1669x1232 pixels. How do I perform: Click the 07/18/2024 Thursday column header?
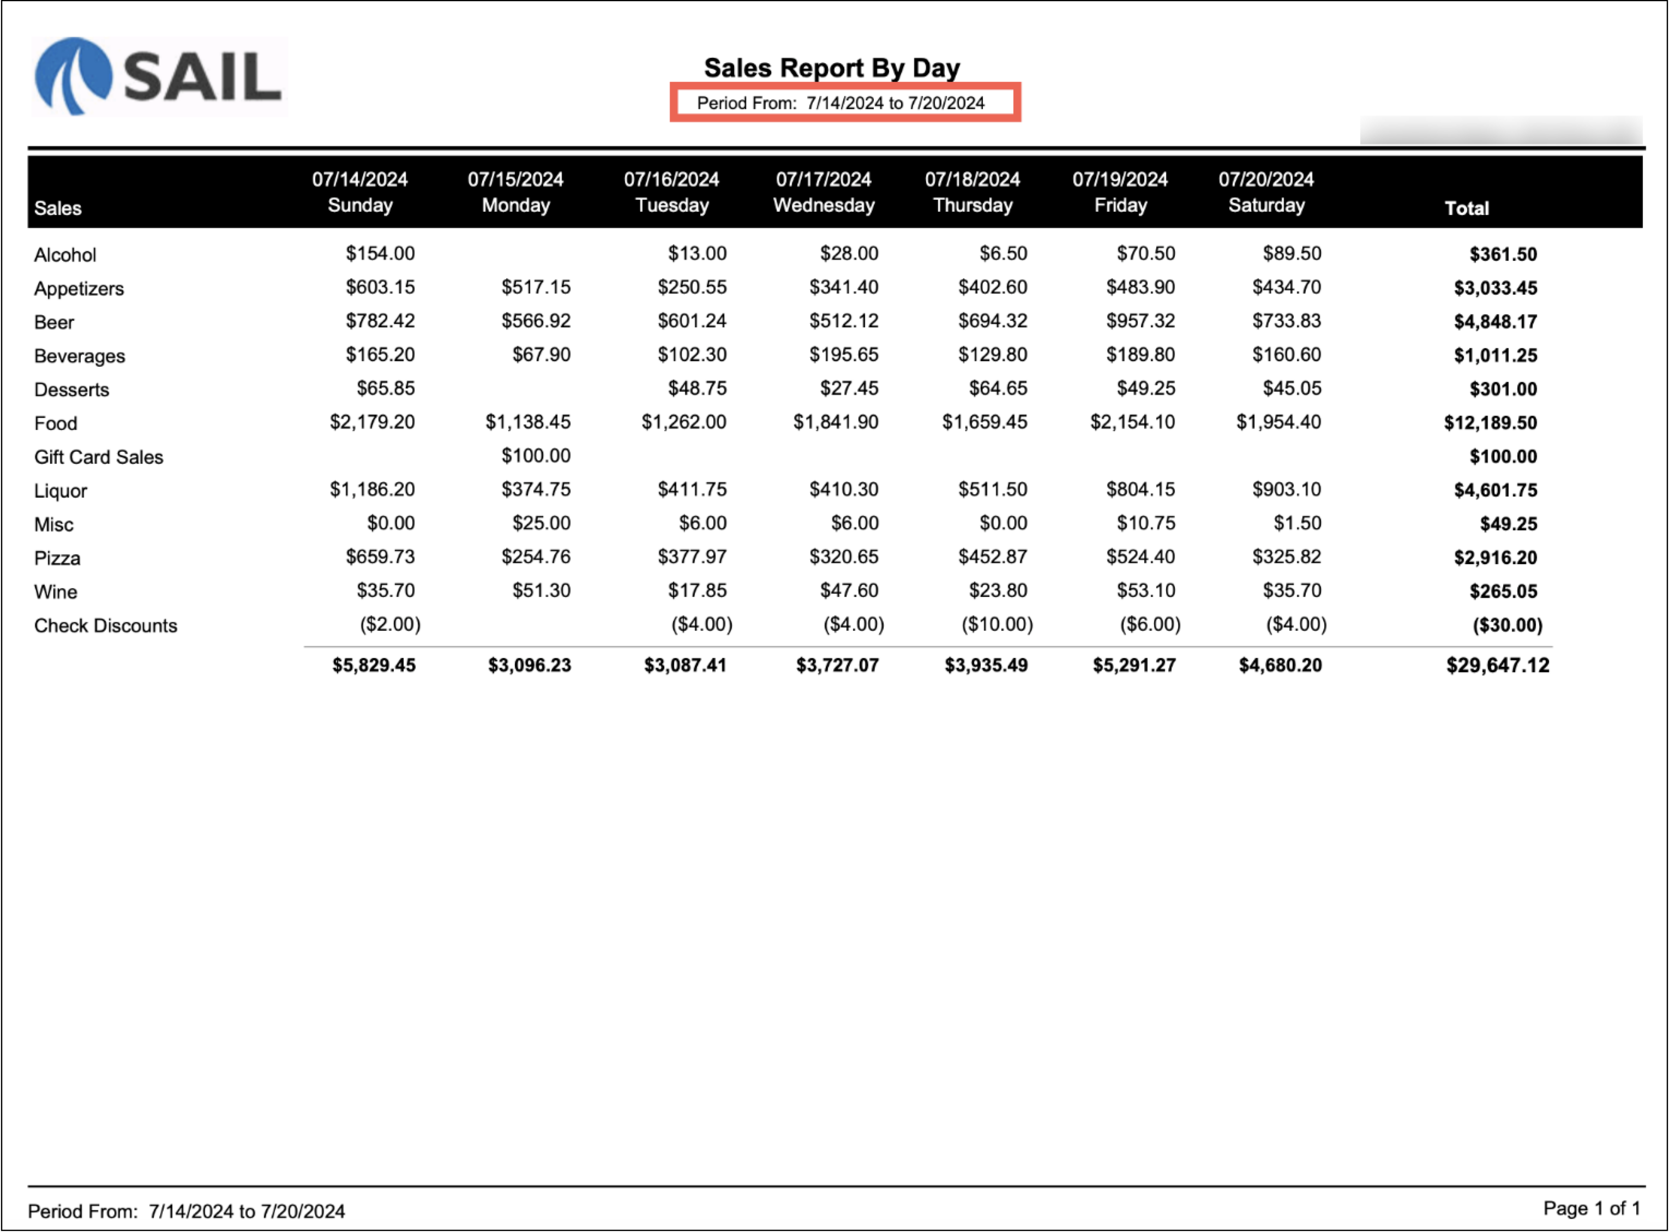(973, 192)
